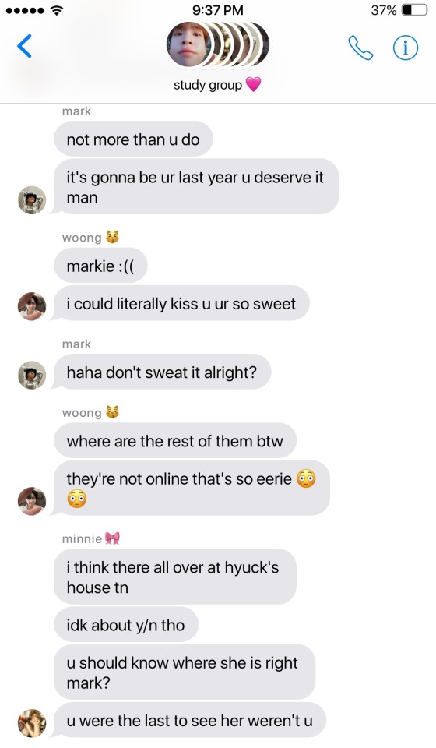Image resolution: width=436 pixels, height=748 pixels.
Task: Select the 'markie :((' message bubble
Action: tap(100, 266)
